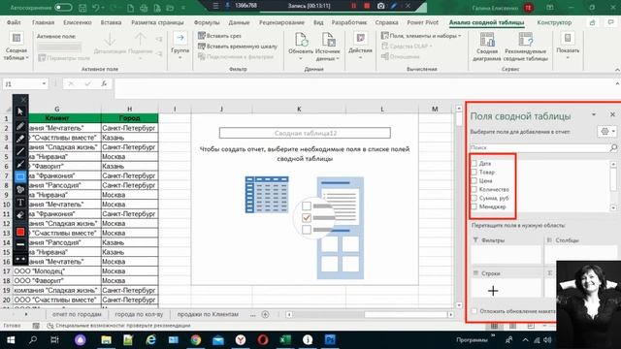Select the straight line drawing tool
The image size is (621, 349).
[x=20, y=151]
